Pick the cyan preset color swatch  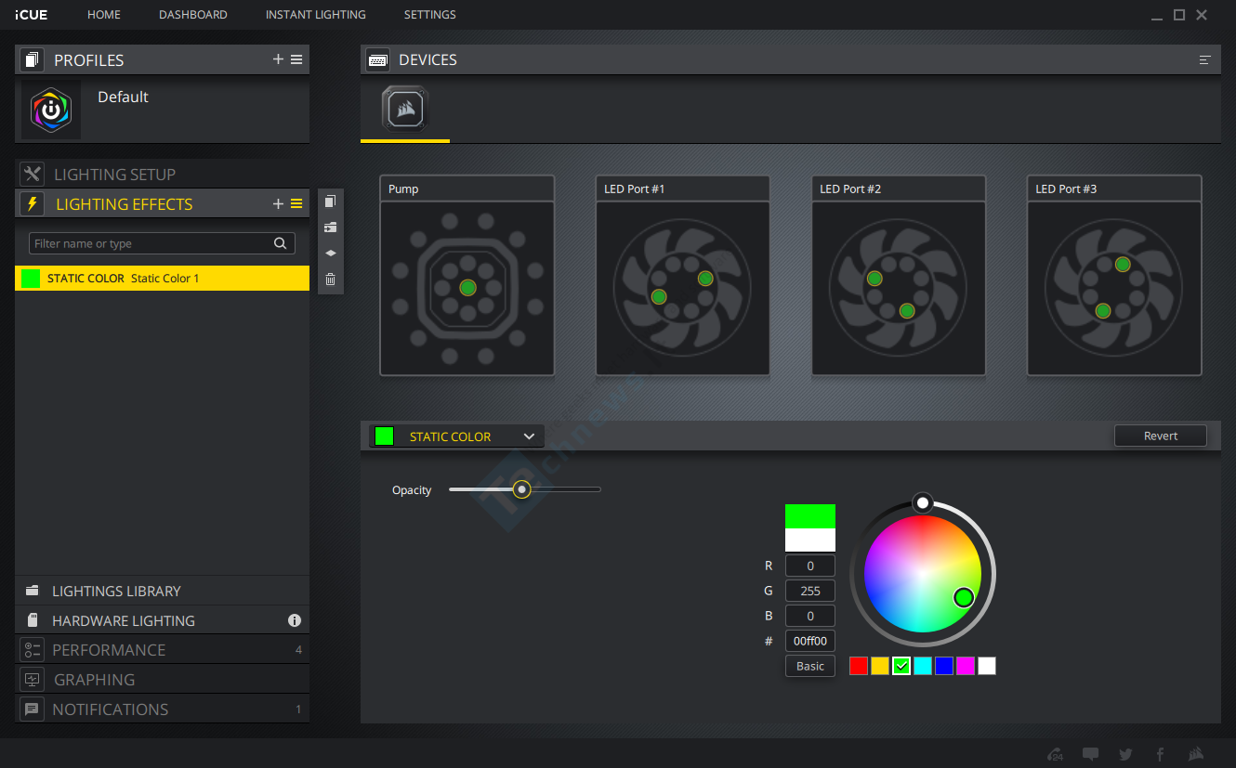pyautogui.click(x=923, y=666)
